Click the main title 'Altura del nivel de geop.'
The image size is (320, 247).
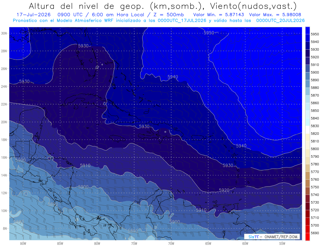pyautogui.click(x=87, y=6)
